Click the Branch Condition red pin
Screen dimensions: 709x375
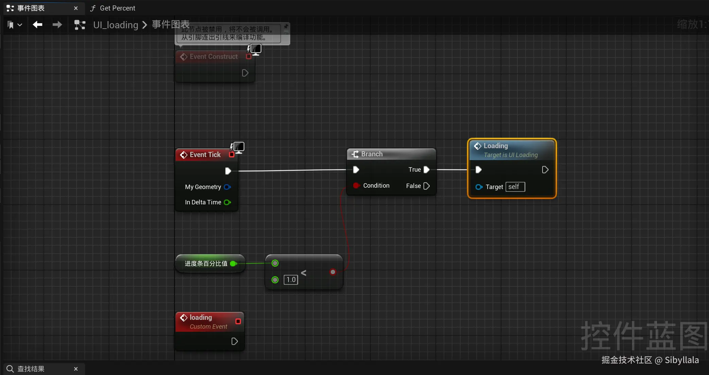356,186
